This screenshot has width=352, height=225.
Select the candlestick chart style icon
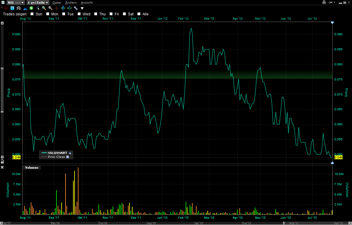pyautogui.click(x=19, y=8)
